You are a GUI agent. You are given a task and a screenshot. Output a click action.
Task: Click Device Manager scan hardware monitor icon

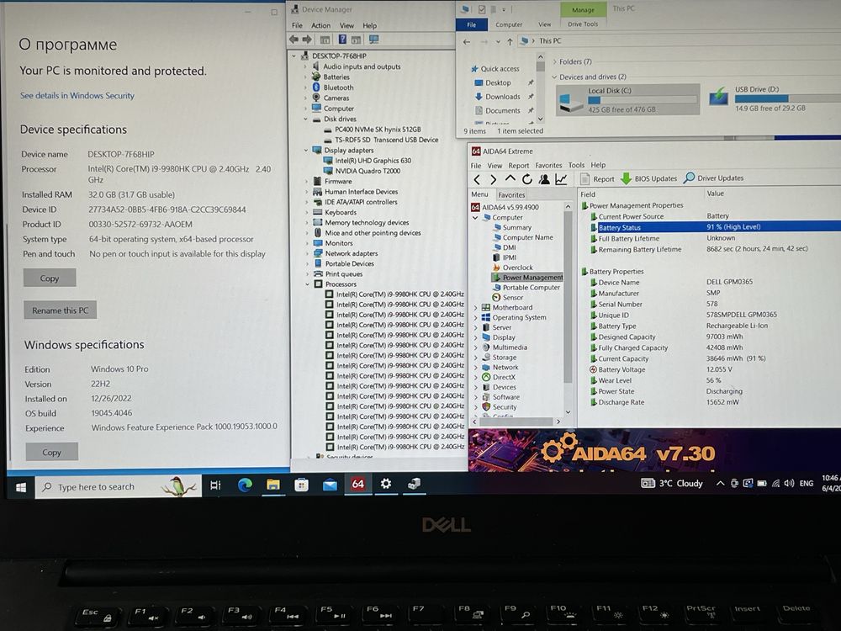coord(374,40)
